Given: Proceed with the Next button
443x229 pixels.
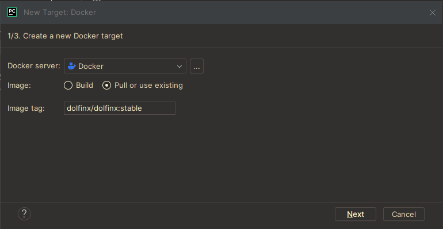Looking at the screenshot, I should tap(356, 214).
